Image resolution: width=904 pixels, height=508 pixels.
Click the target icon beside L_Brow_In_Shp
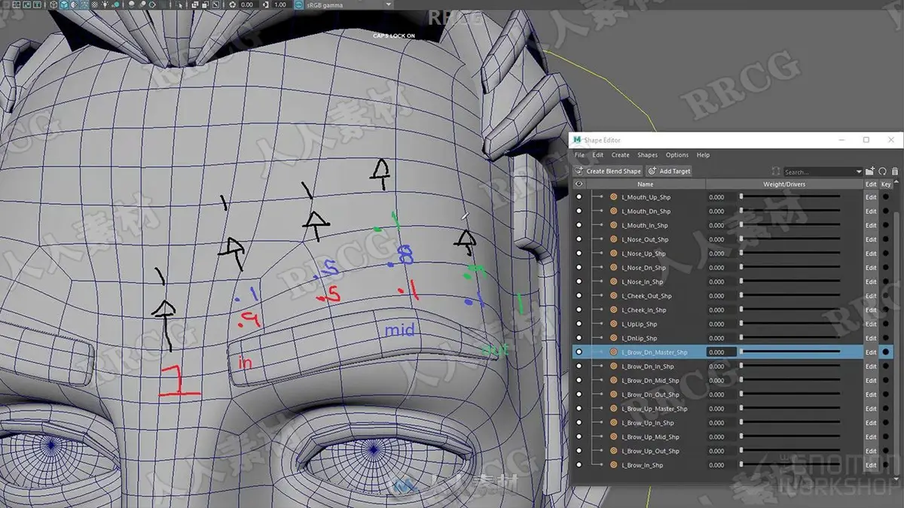613,465
